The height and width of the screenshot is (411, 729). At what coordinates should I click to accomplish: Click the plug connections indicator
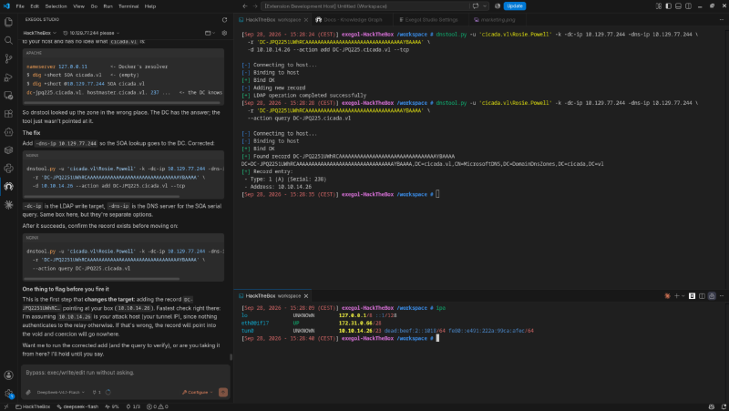click(97, 392)
